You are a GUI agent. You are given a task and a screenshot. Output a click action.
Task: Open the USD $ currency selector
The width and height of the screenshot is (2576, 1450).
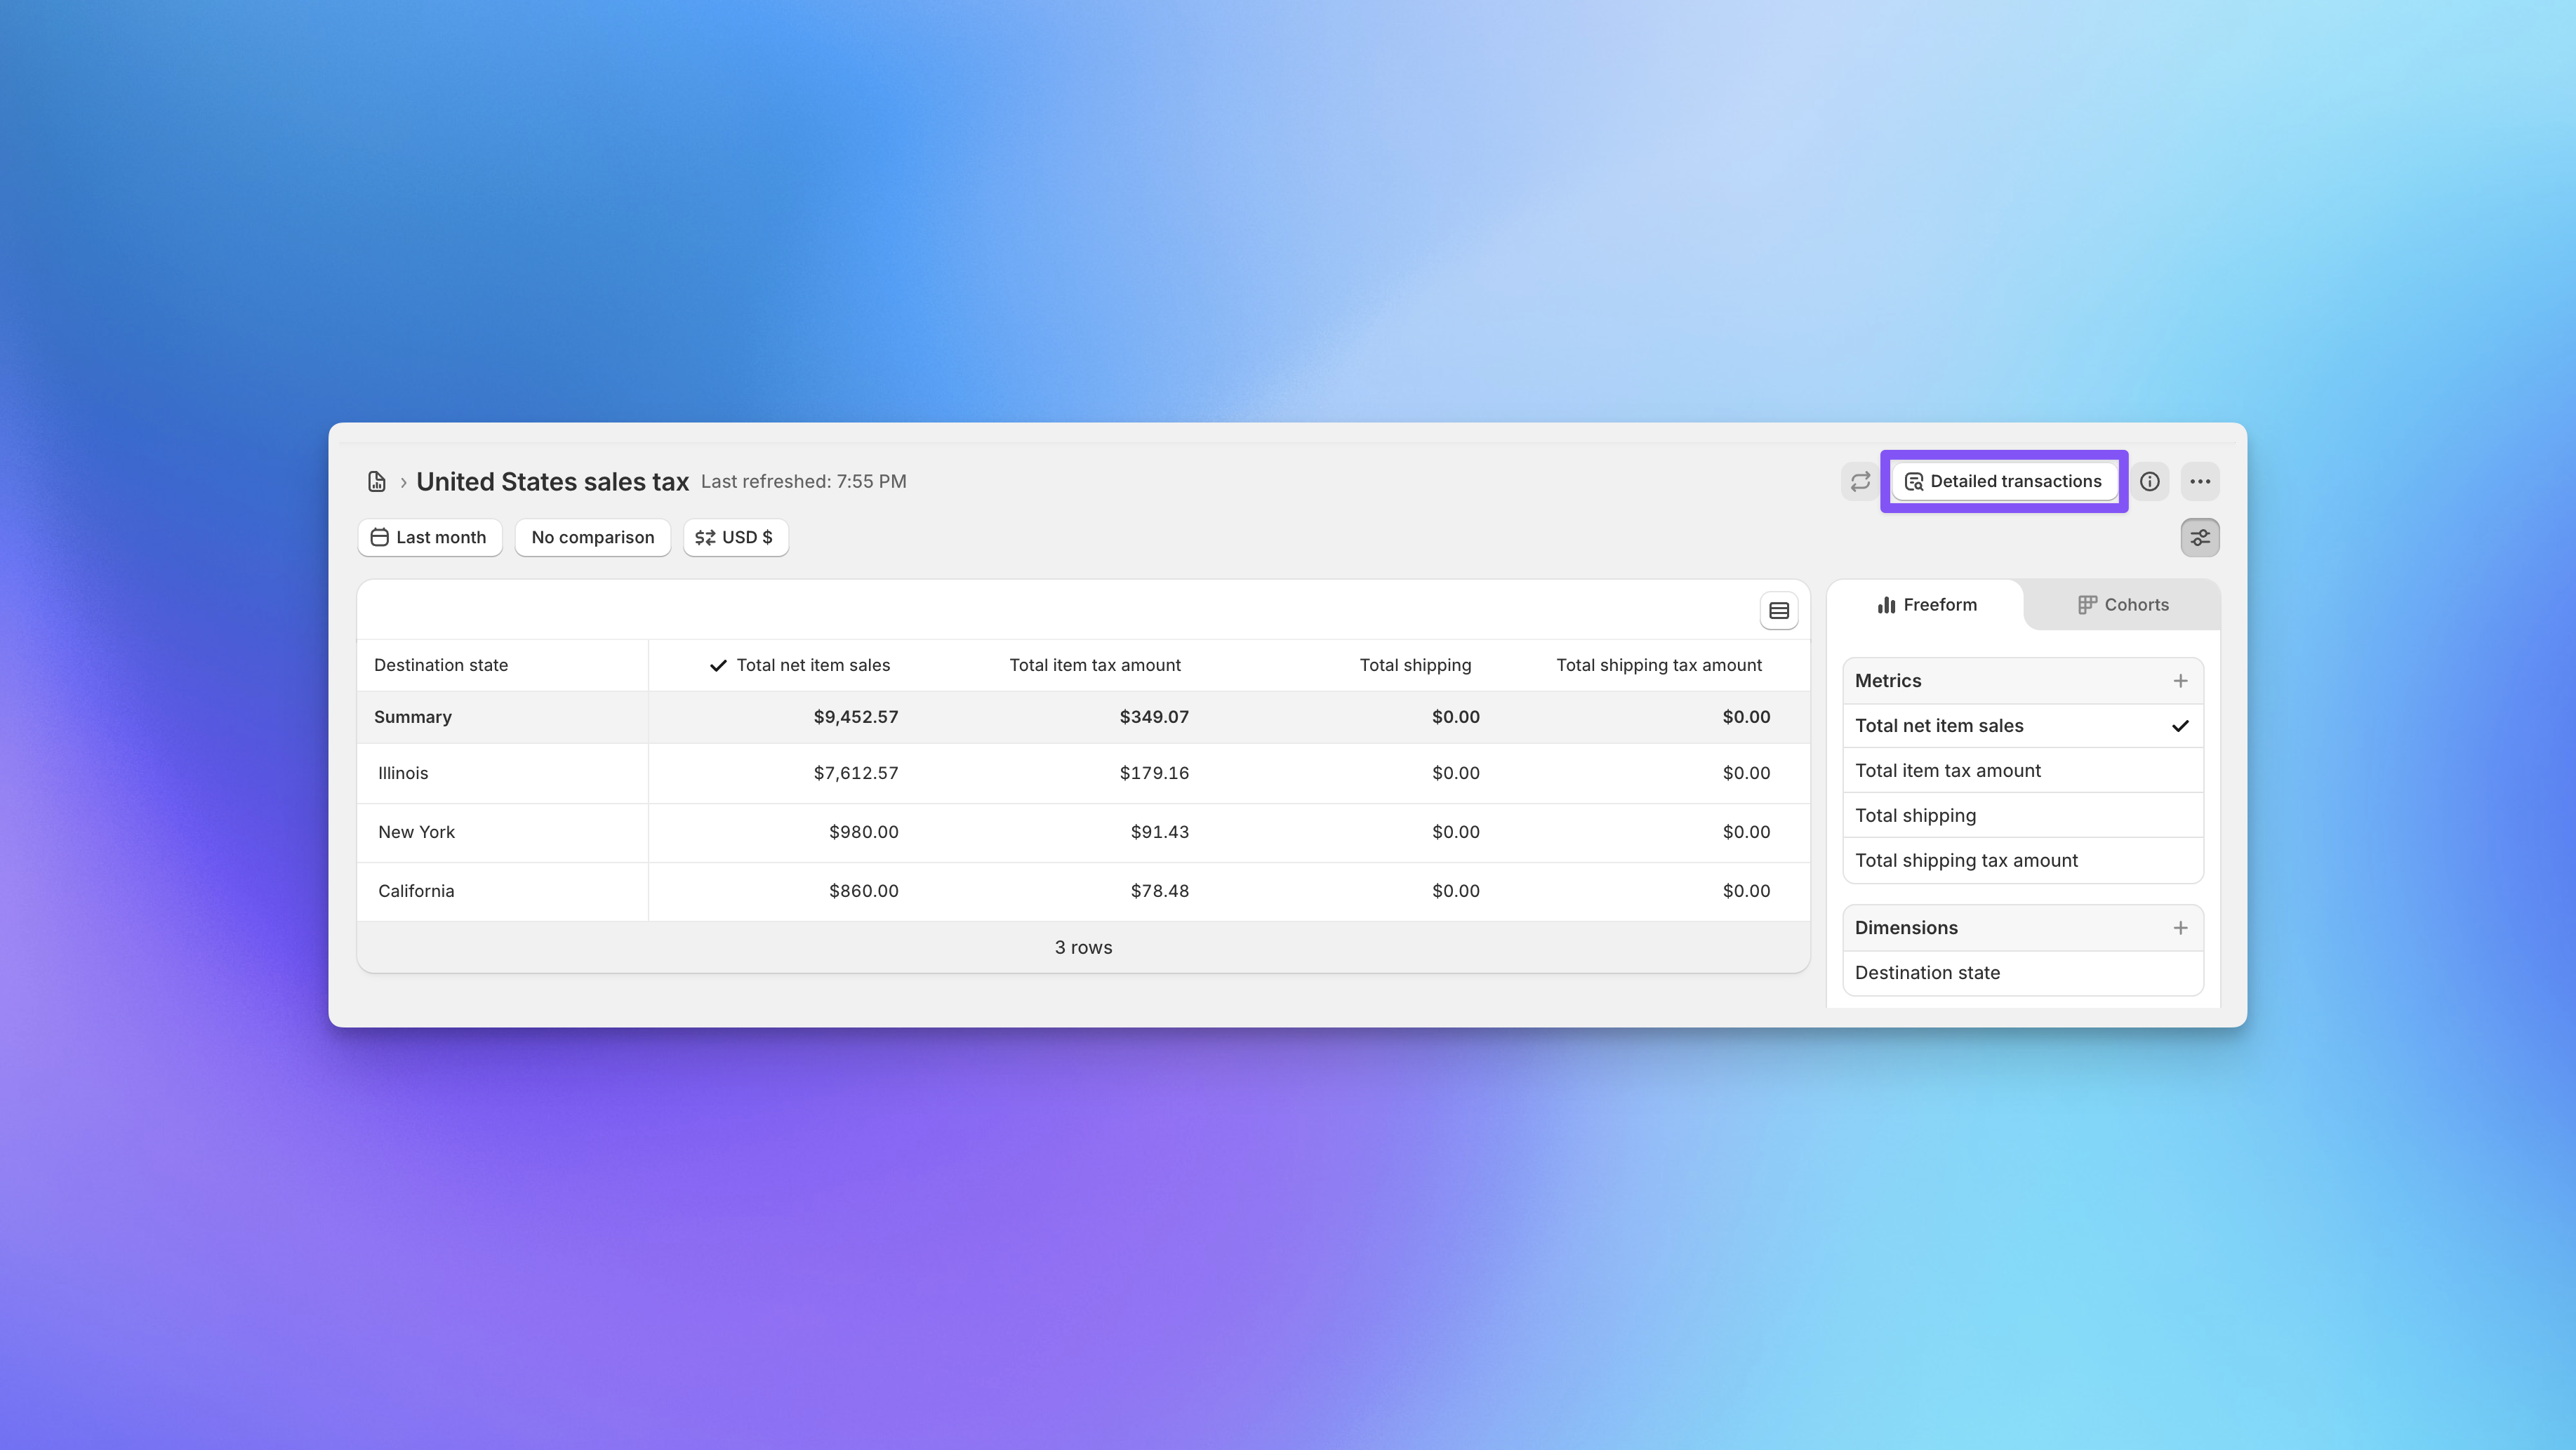pyautogui.click(x=735, y=537)
